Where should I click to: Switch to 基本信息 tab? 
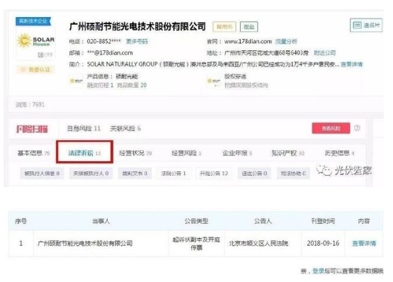click(x=33, y=153)
